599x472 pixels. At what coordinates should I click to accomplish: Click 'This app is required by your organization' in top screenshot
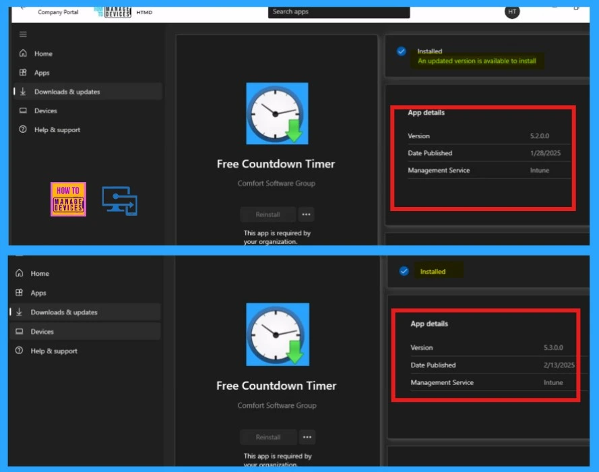coord(277,237)
